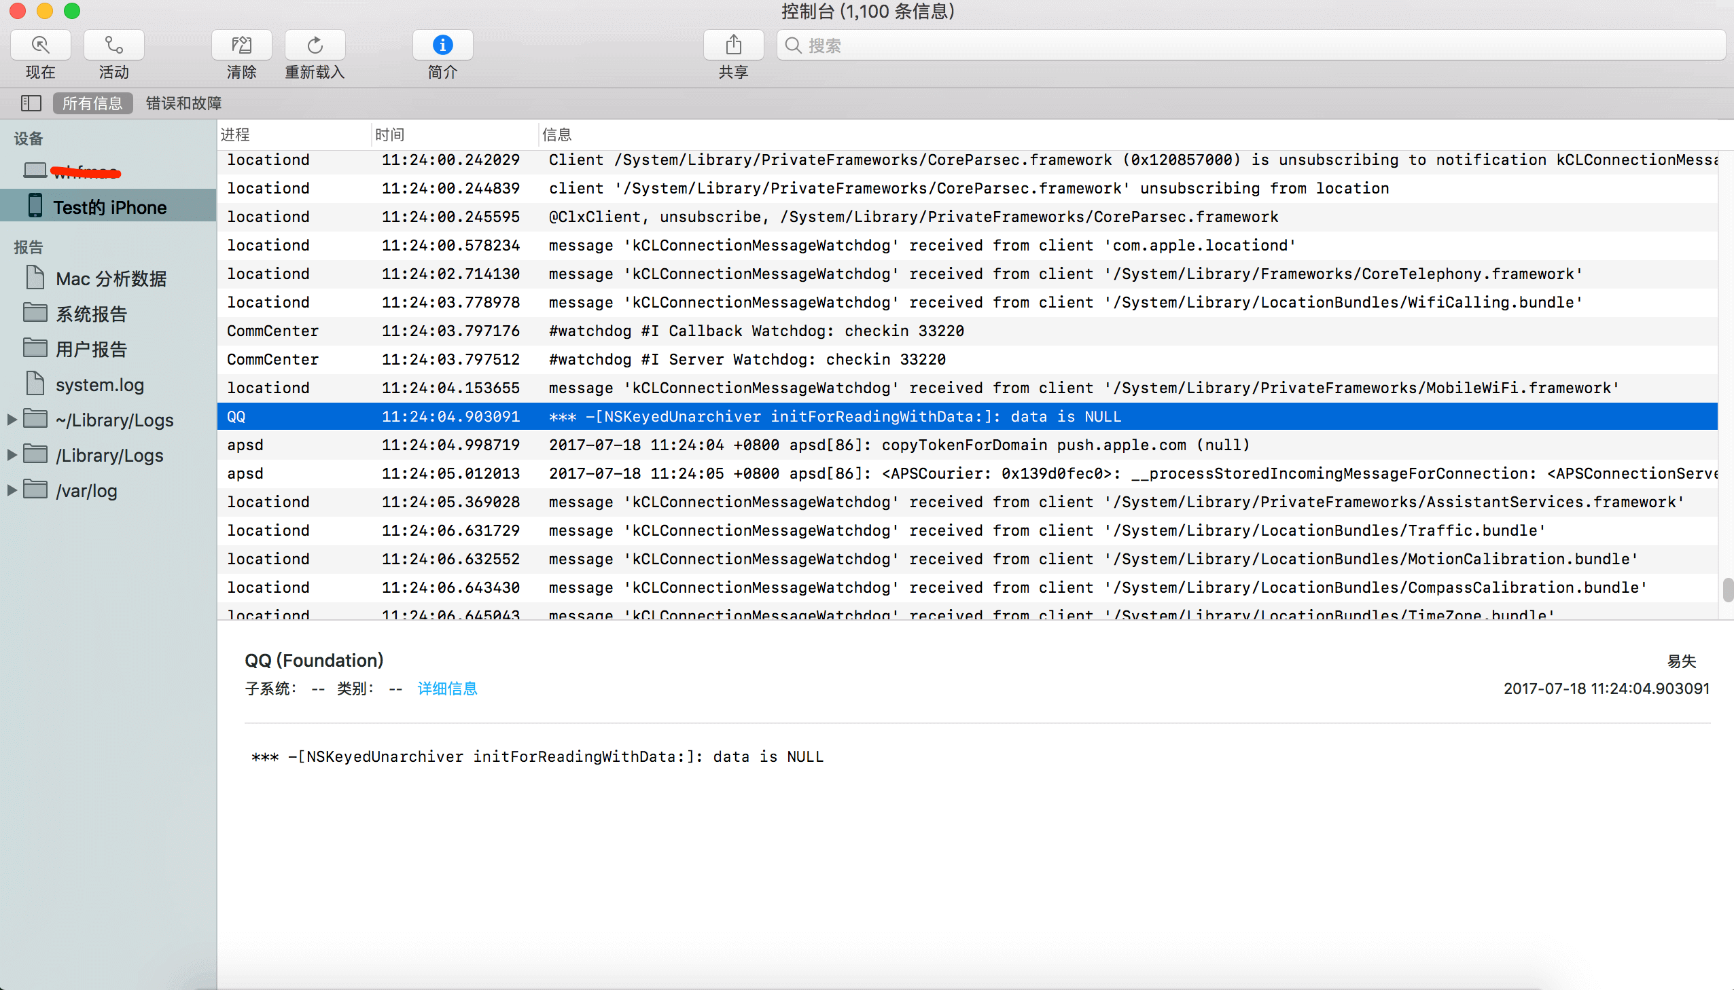Viewport: 1734px width, 990px height.
Task: Open the 详细信息 link
Action: [447, 689]
